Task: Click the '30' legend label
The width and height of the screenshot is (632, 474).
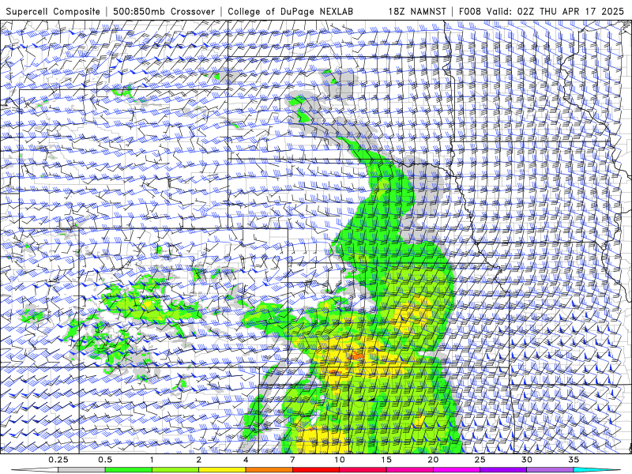Action: (527, 460)
